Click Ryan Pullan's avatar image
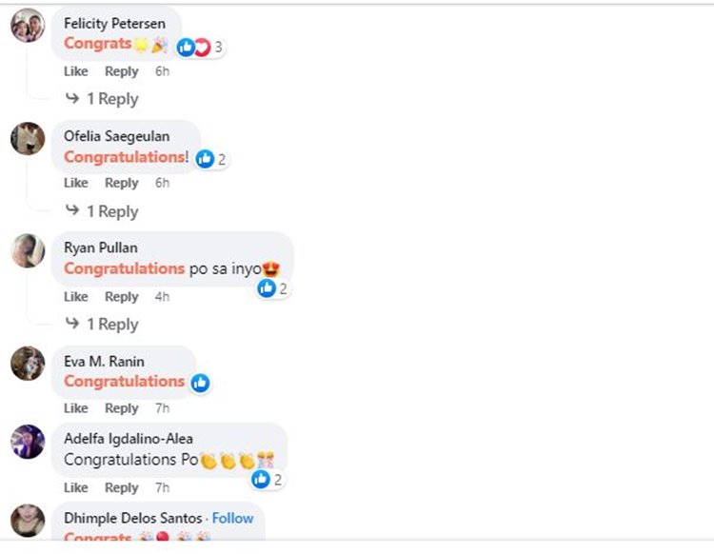The width and height of the screenshot is (714, 554). pos(28,250)
